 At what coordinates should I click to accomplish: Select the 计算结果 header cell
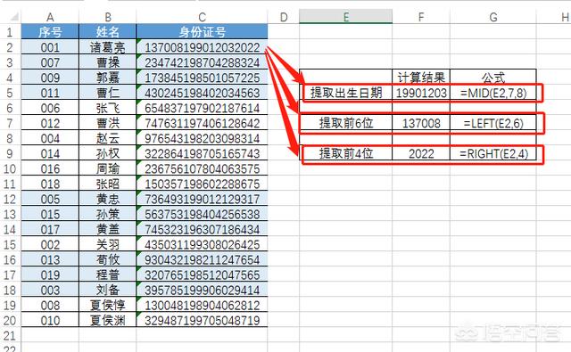click(x=421, y=77)
